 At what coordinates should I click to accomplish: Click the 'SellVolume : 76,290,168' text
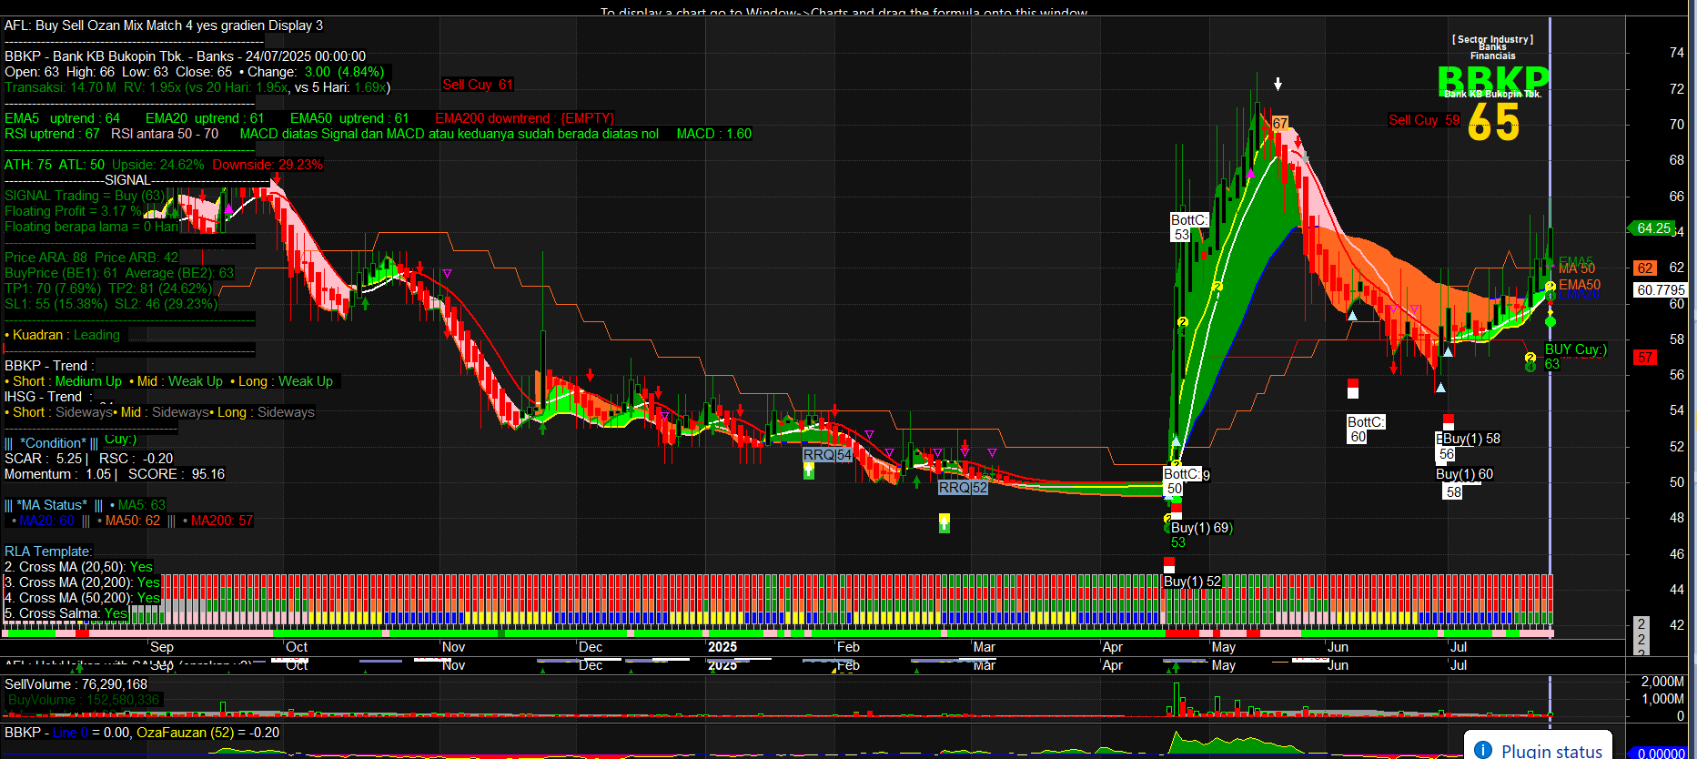[76, 684]
